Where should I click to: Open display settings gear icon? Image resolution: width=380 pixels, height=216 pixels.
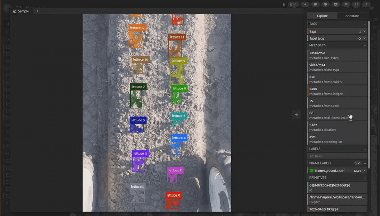[x=336, y=4]
